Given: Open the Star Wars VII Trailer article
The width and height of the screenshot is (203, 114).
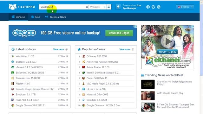Looking at the screenshot, I should pos(174,83).
